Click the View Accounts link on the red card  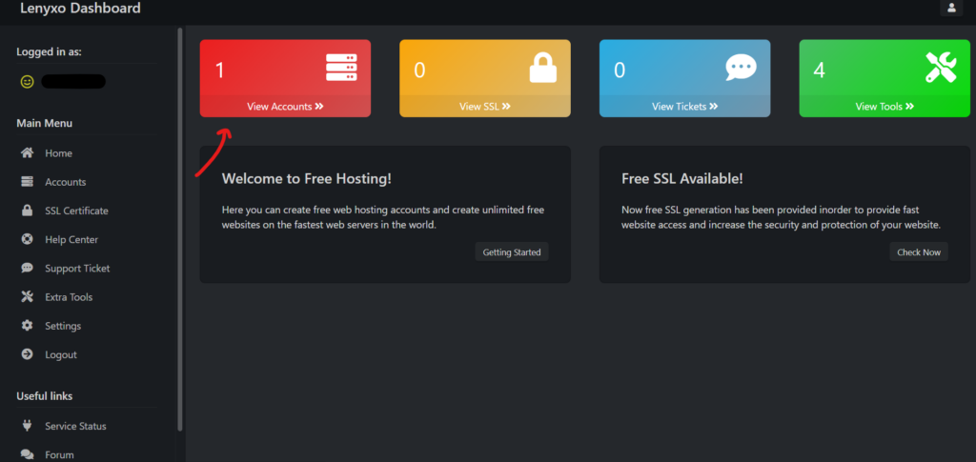pyautogui.click(x=285, y=107)
